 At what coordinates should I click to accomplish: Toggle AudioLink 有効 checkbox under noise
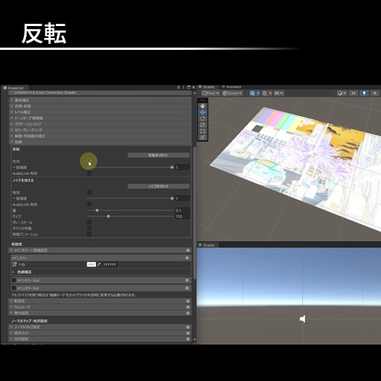(89, 205)
